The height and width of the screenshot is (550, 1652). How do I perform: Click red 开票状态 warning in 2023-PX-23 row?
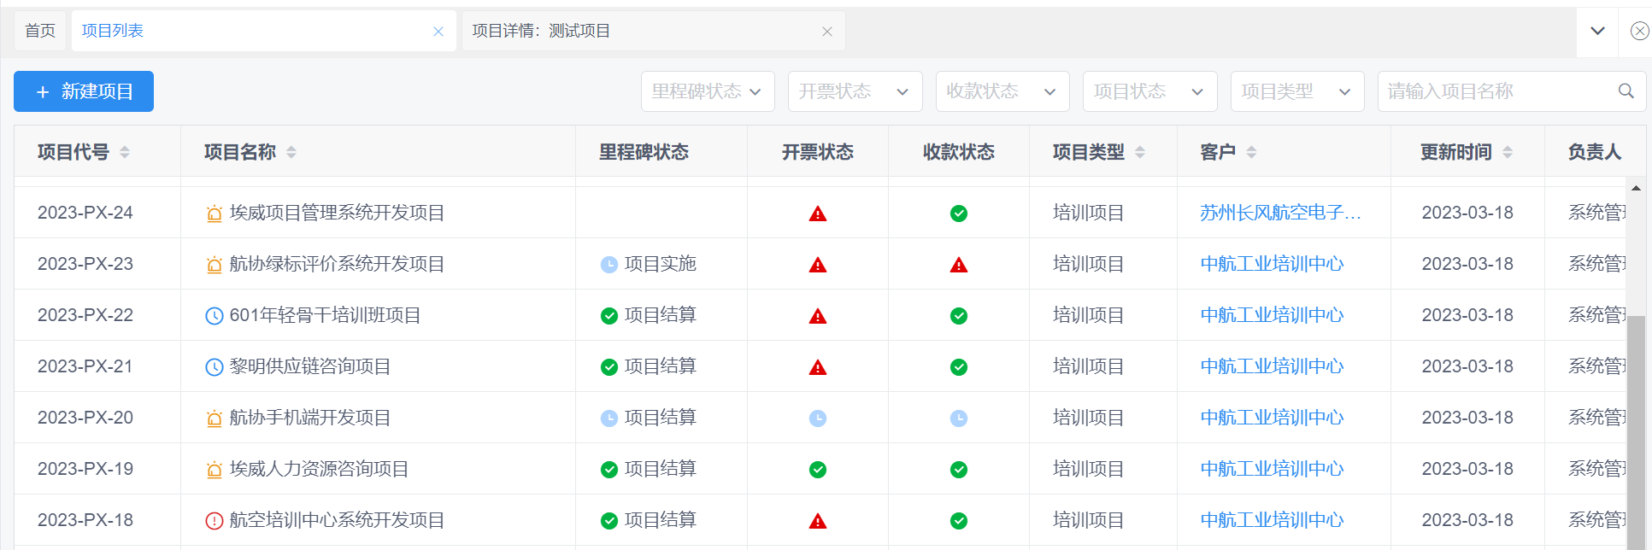pyautogui.click(x=818, y=265)
